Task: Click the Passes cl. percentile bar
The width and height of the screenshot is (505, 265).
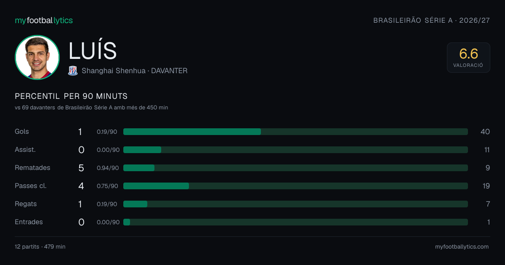Action: (x=295, y=186)
